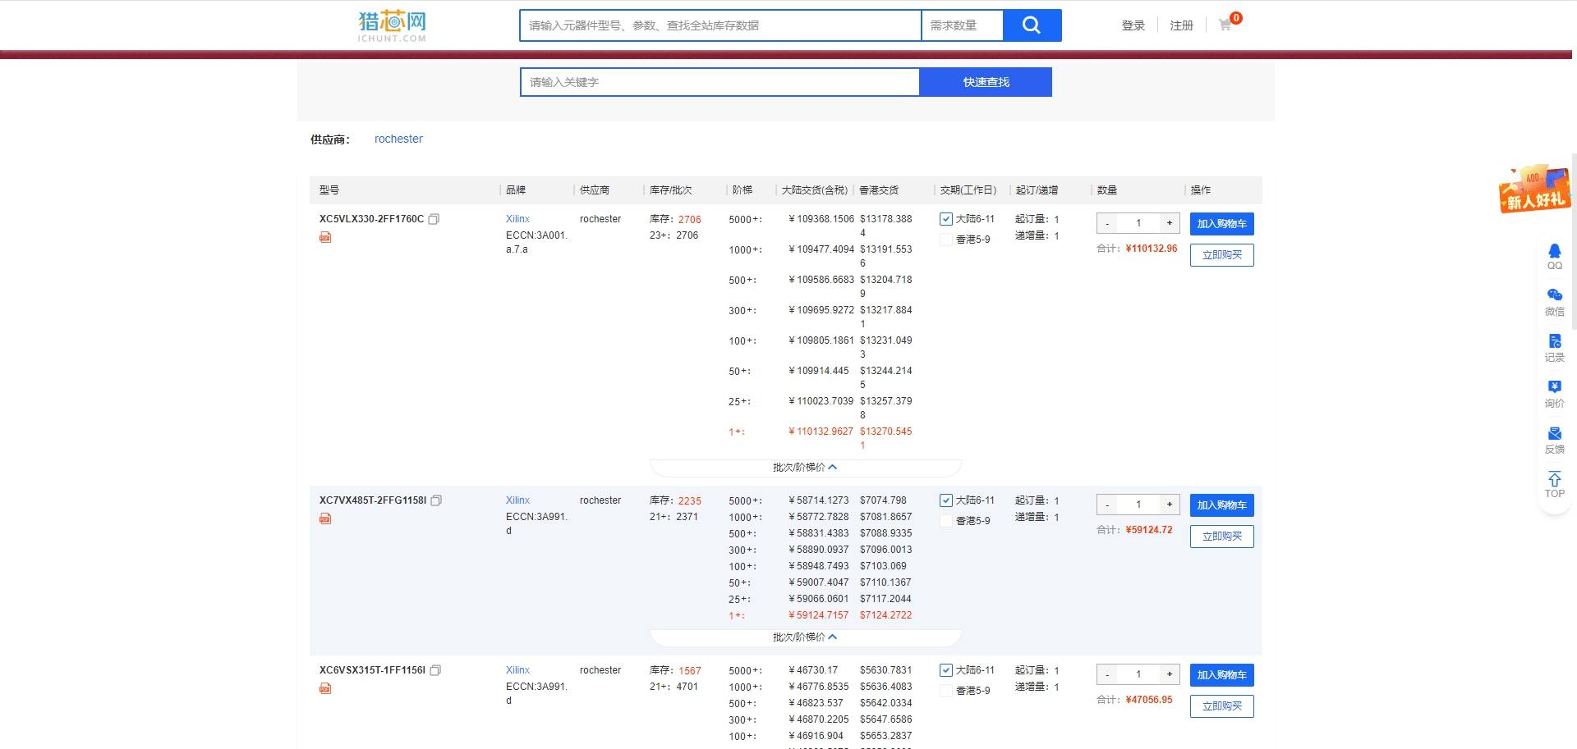Click 注册 register link
Viewport: 1577px width, 749px height.
(1181, 25)
